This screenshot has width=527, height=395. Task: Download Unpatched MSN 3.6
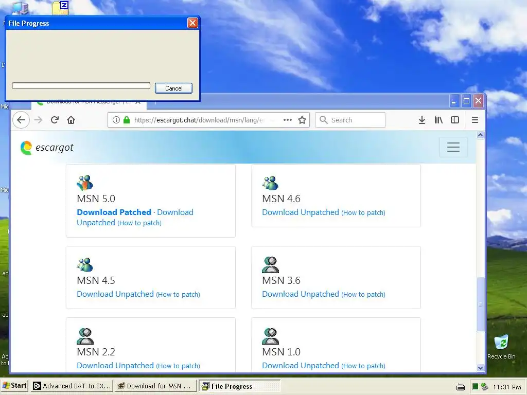coord(301,294)
